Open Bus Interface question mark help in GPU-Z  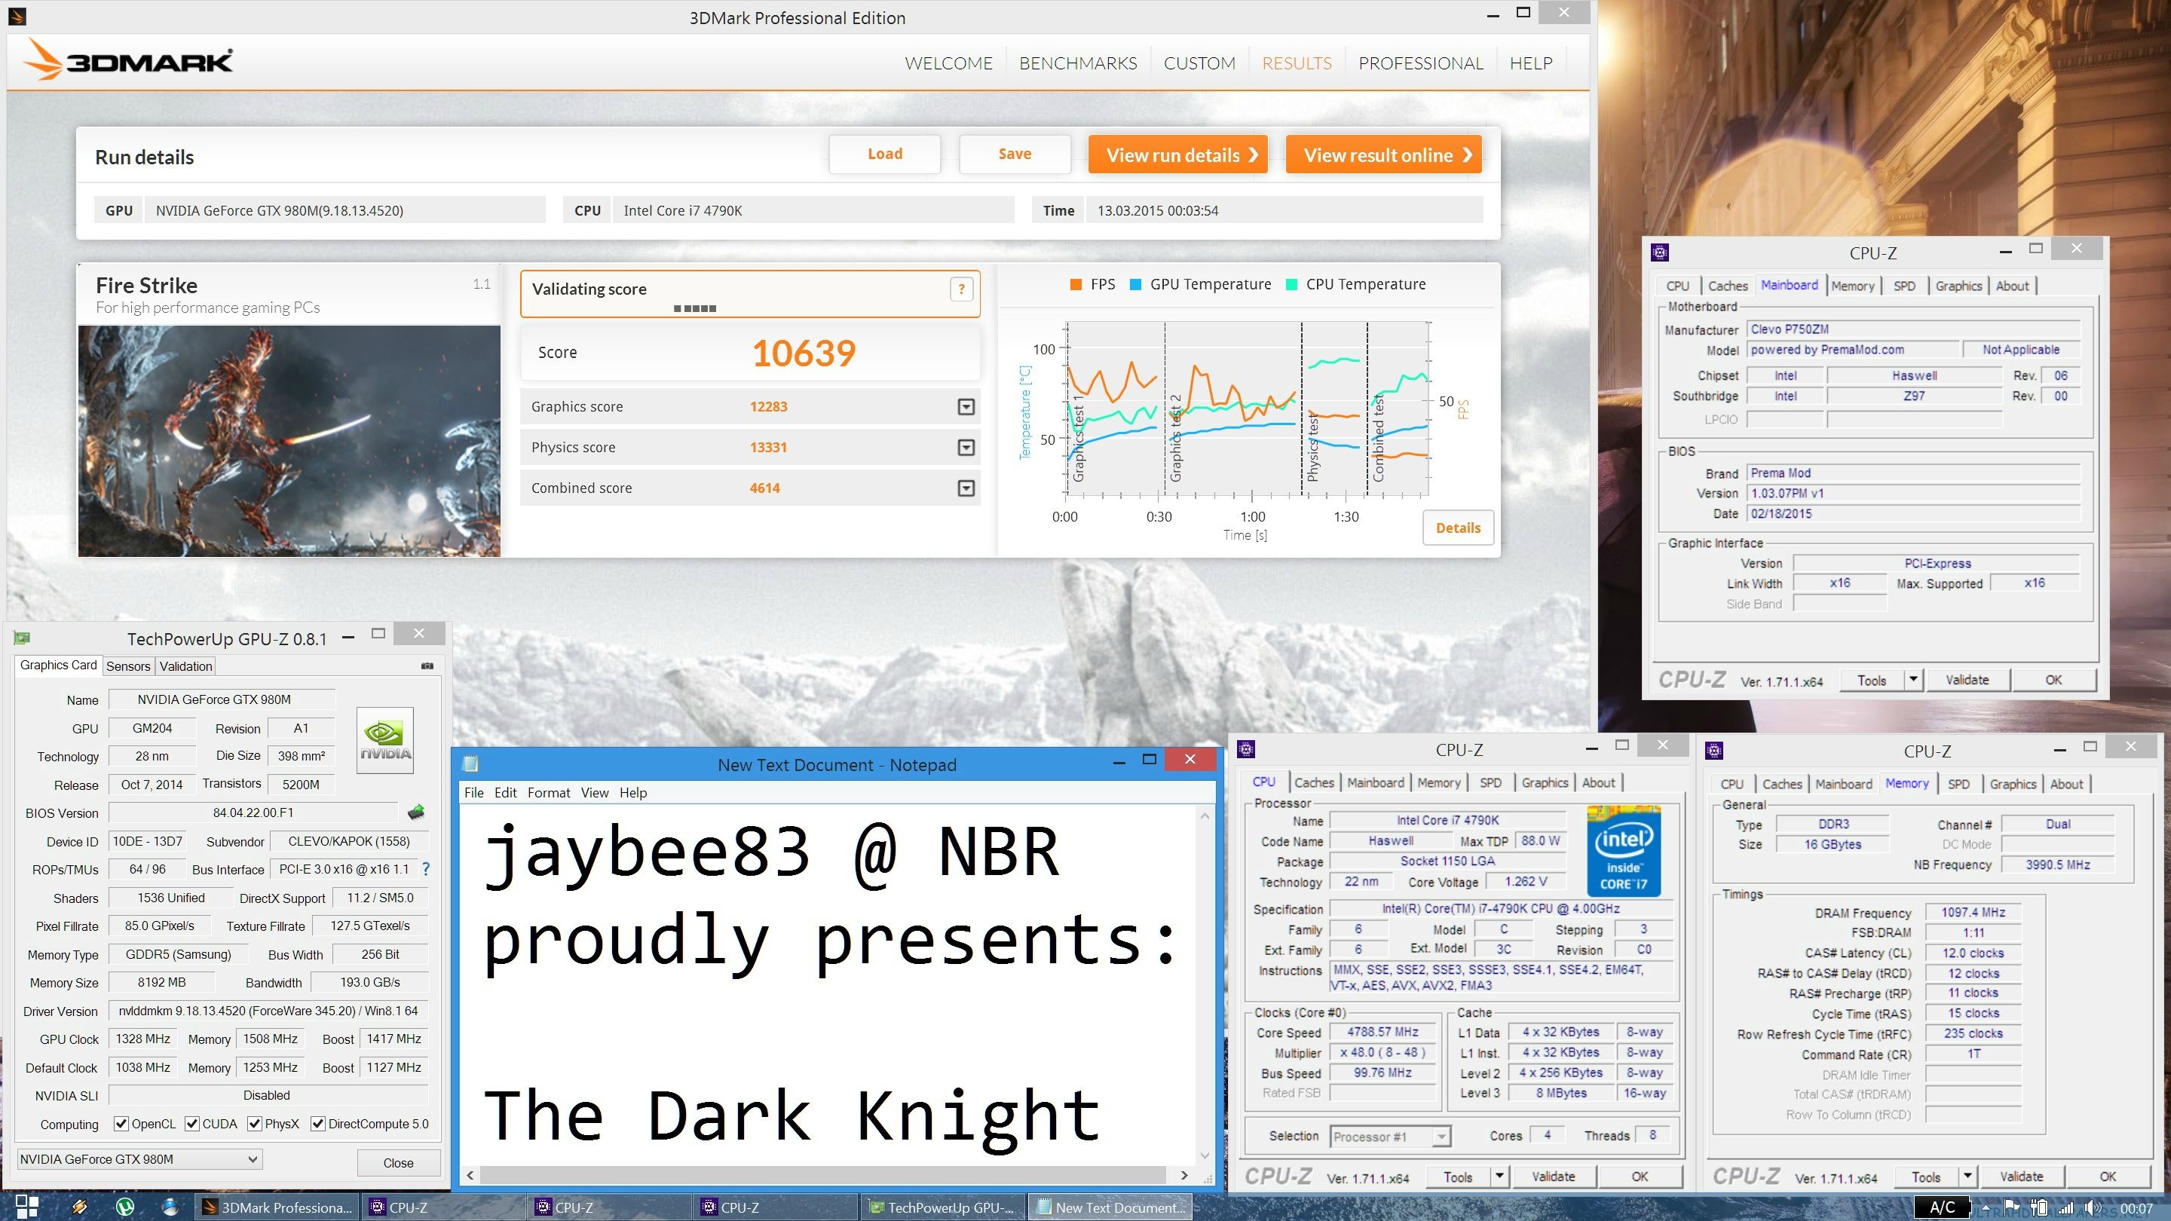[x=426, y=869]
